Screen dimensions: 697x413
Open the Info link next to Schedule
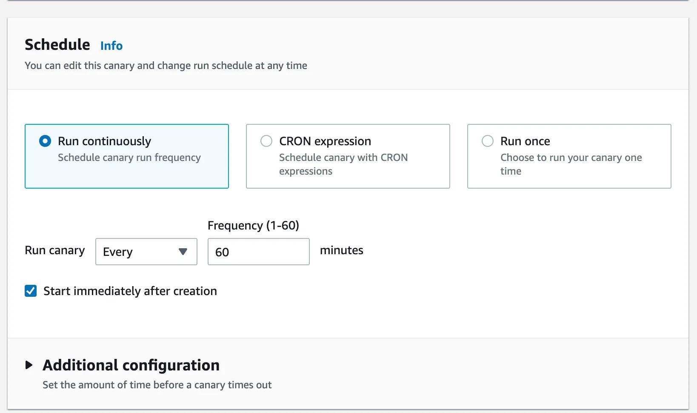click(x=111, y=46)
